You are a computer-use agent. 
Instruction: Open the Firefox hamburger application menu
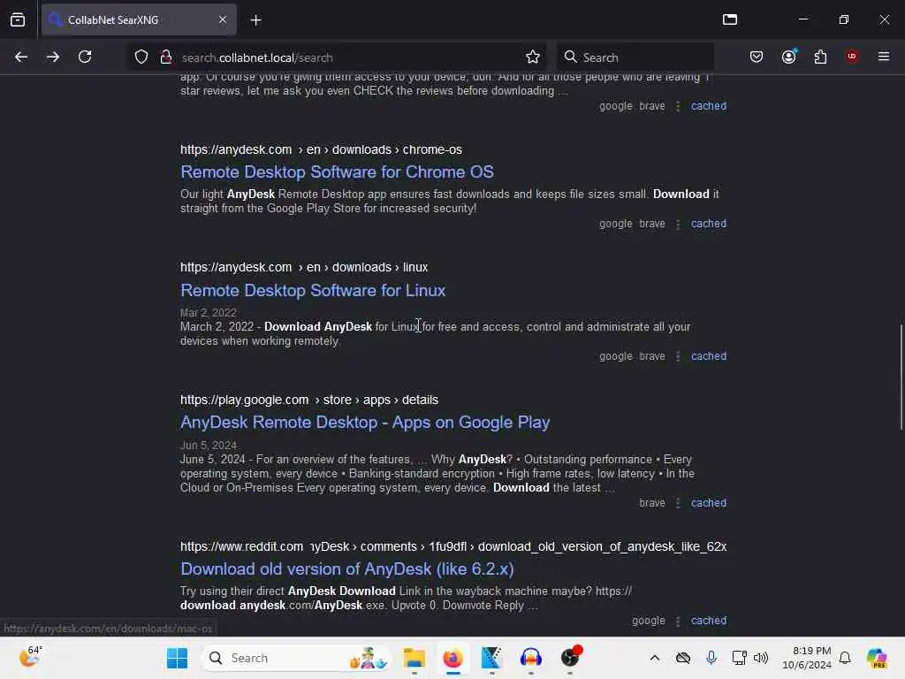[883, 57]
